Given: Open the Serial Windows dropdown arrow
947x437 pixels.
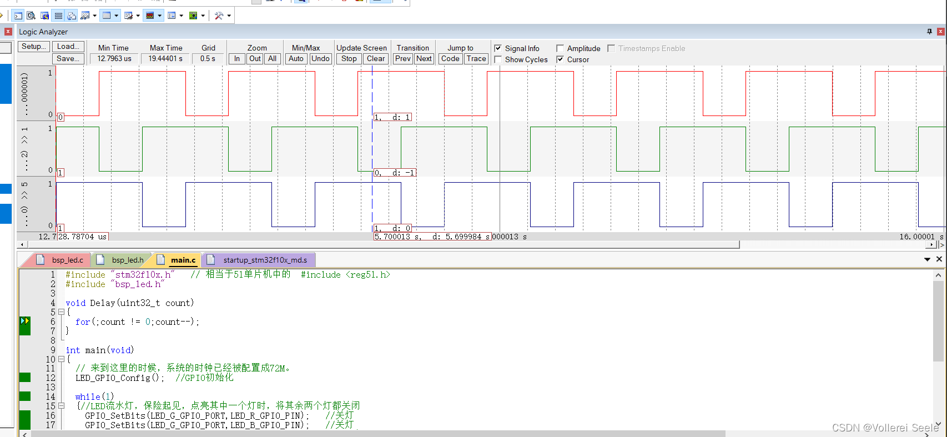Looking at the screenshot, I should point(138,16).
